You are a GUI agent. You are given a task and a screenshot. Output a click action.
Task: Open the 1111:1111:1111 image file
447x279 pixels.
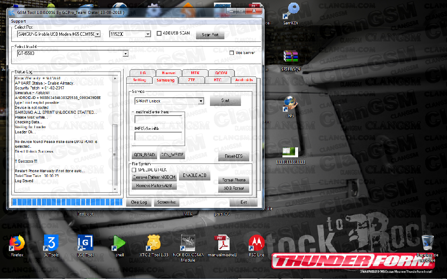(x=290, y=155)
